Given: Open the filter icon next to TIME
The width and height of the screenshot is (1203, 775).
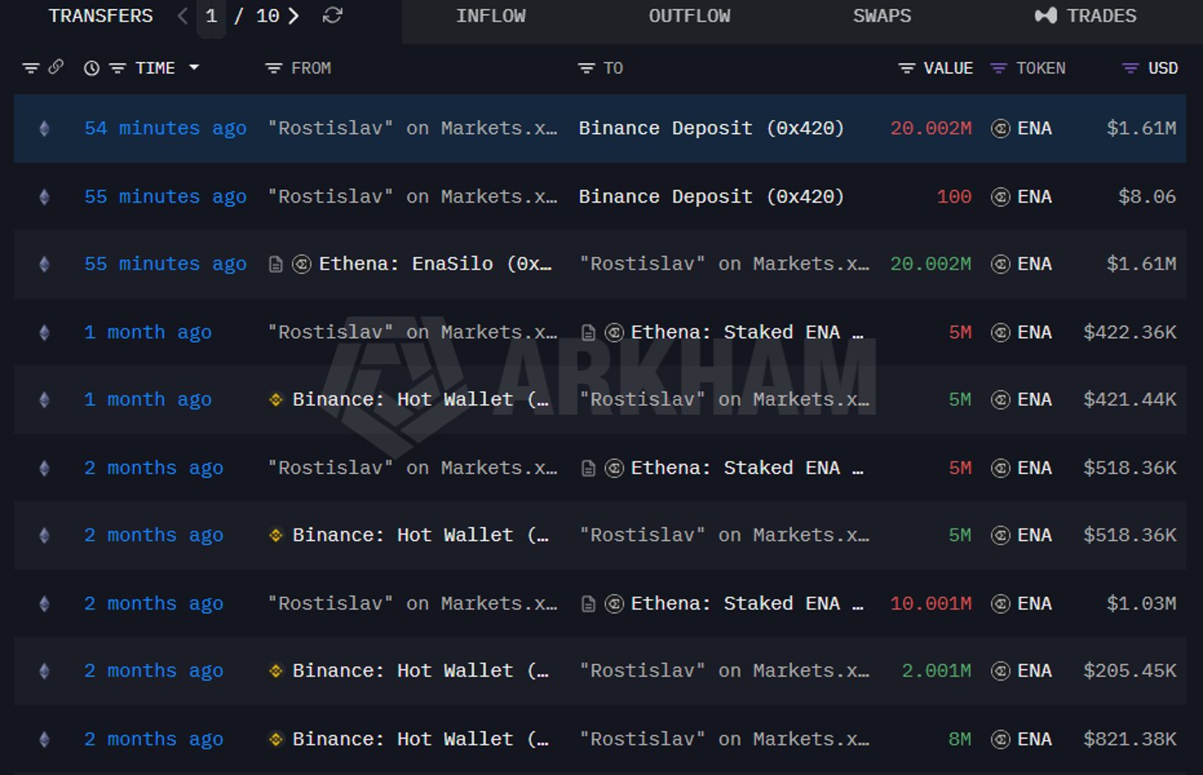Looking at the screenshot, I should (118, 68).
